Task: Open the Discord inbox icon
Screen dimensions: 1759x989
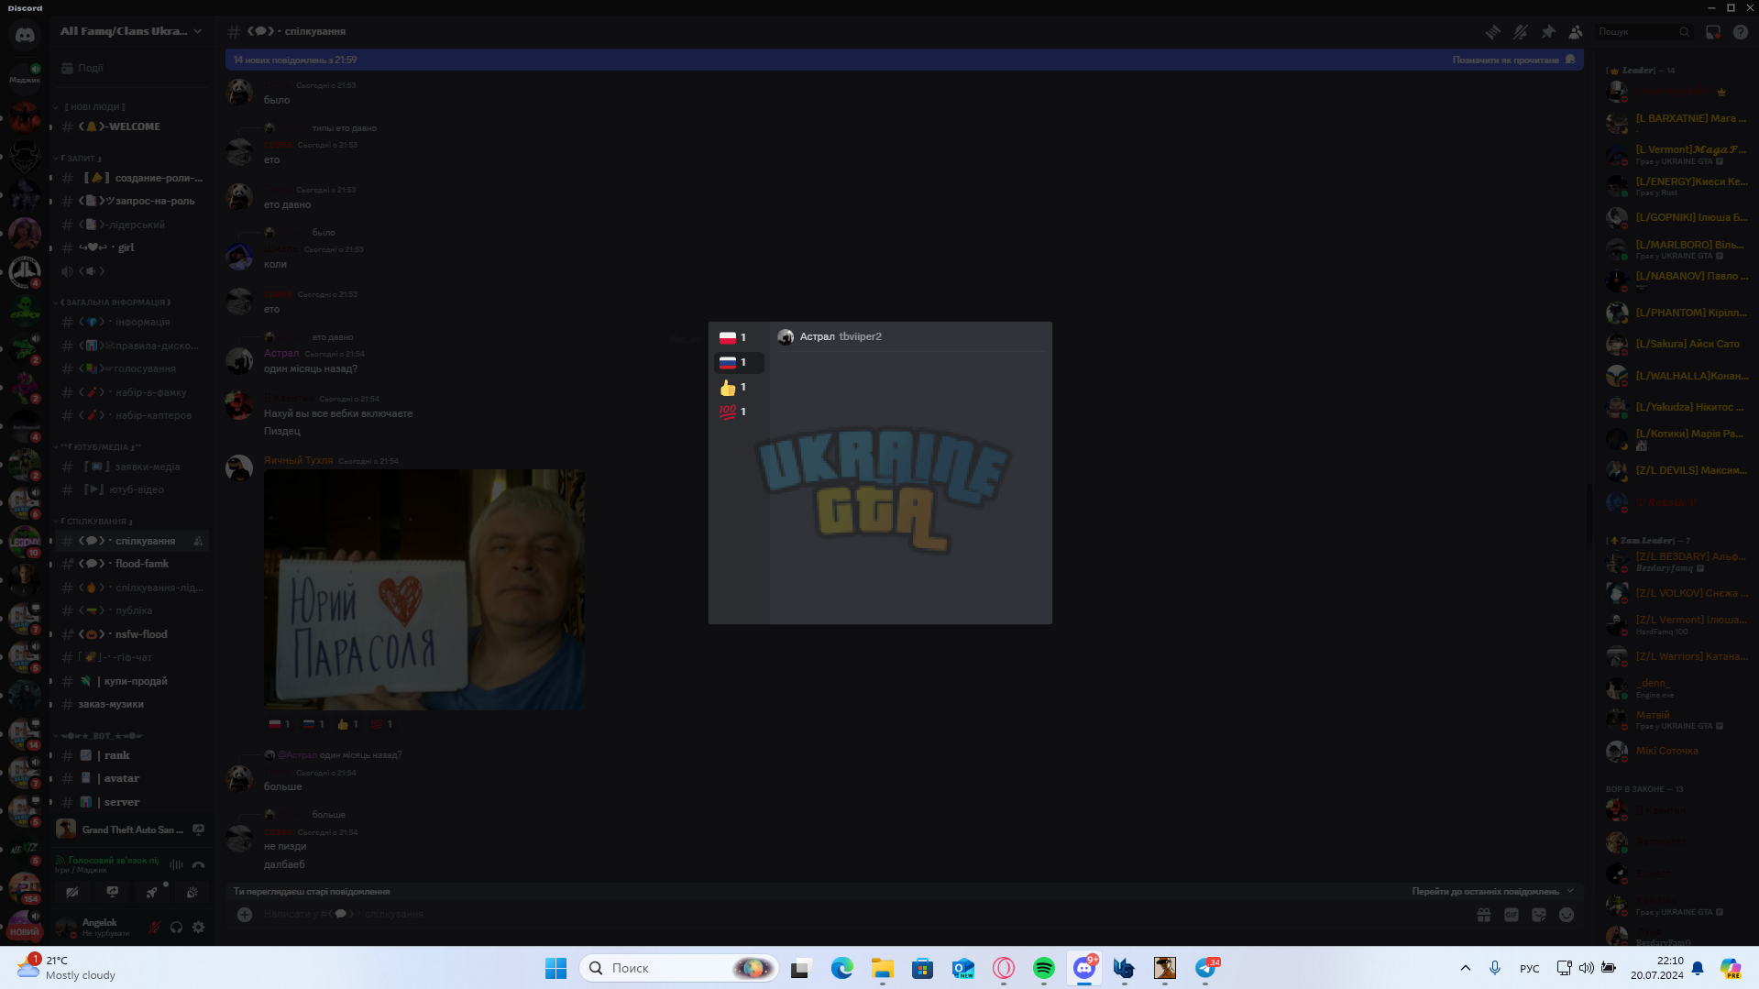Action: coord(1713,32)
